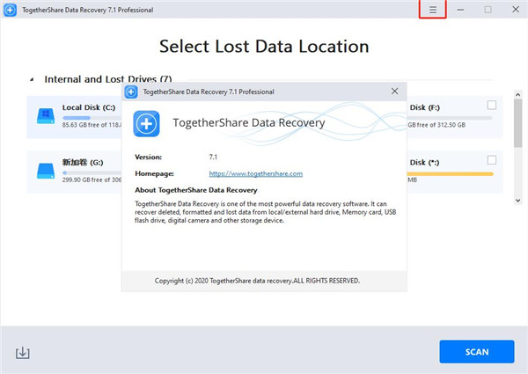The image size is (528, 374).
Task: Open the togethershare.com homepage link
Action: [x=255, y=174]
